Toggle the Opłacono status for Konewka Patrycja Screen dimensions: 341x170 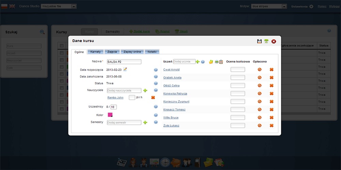[260, 93]
